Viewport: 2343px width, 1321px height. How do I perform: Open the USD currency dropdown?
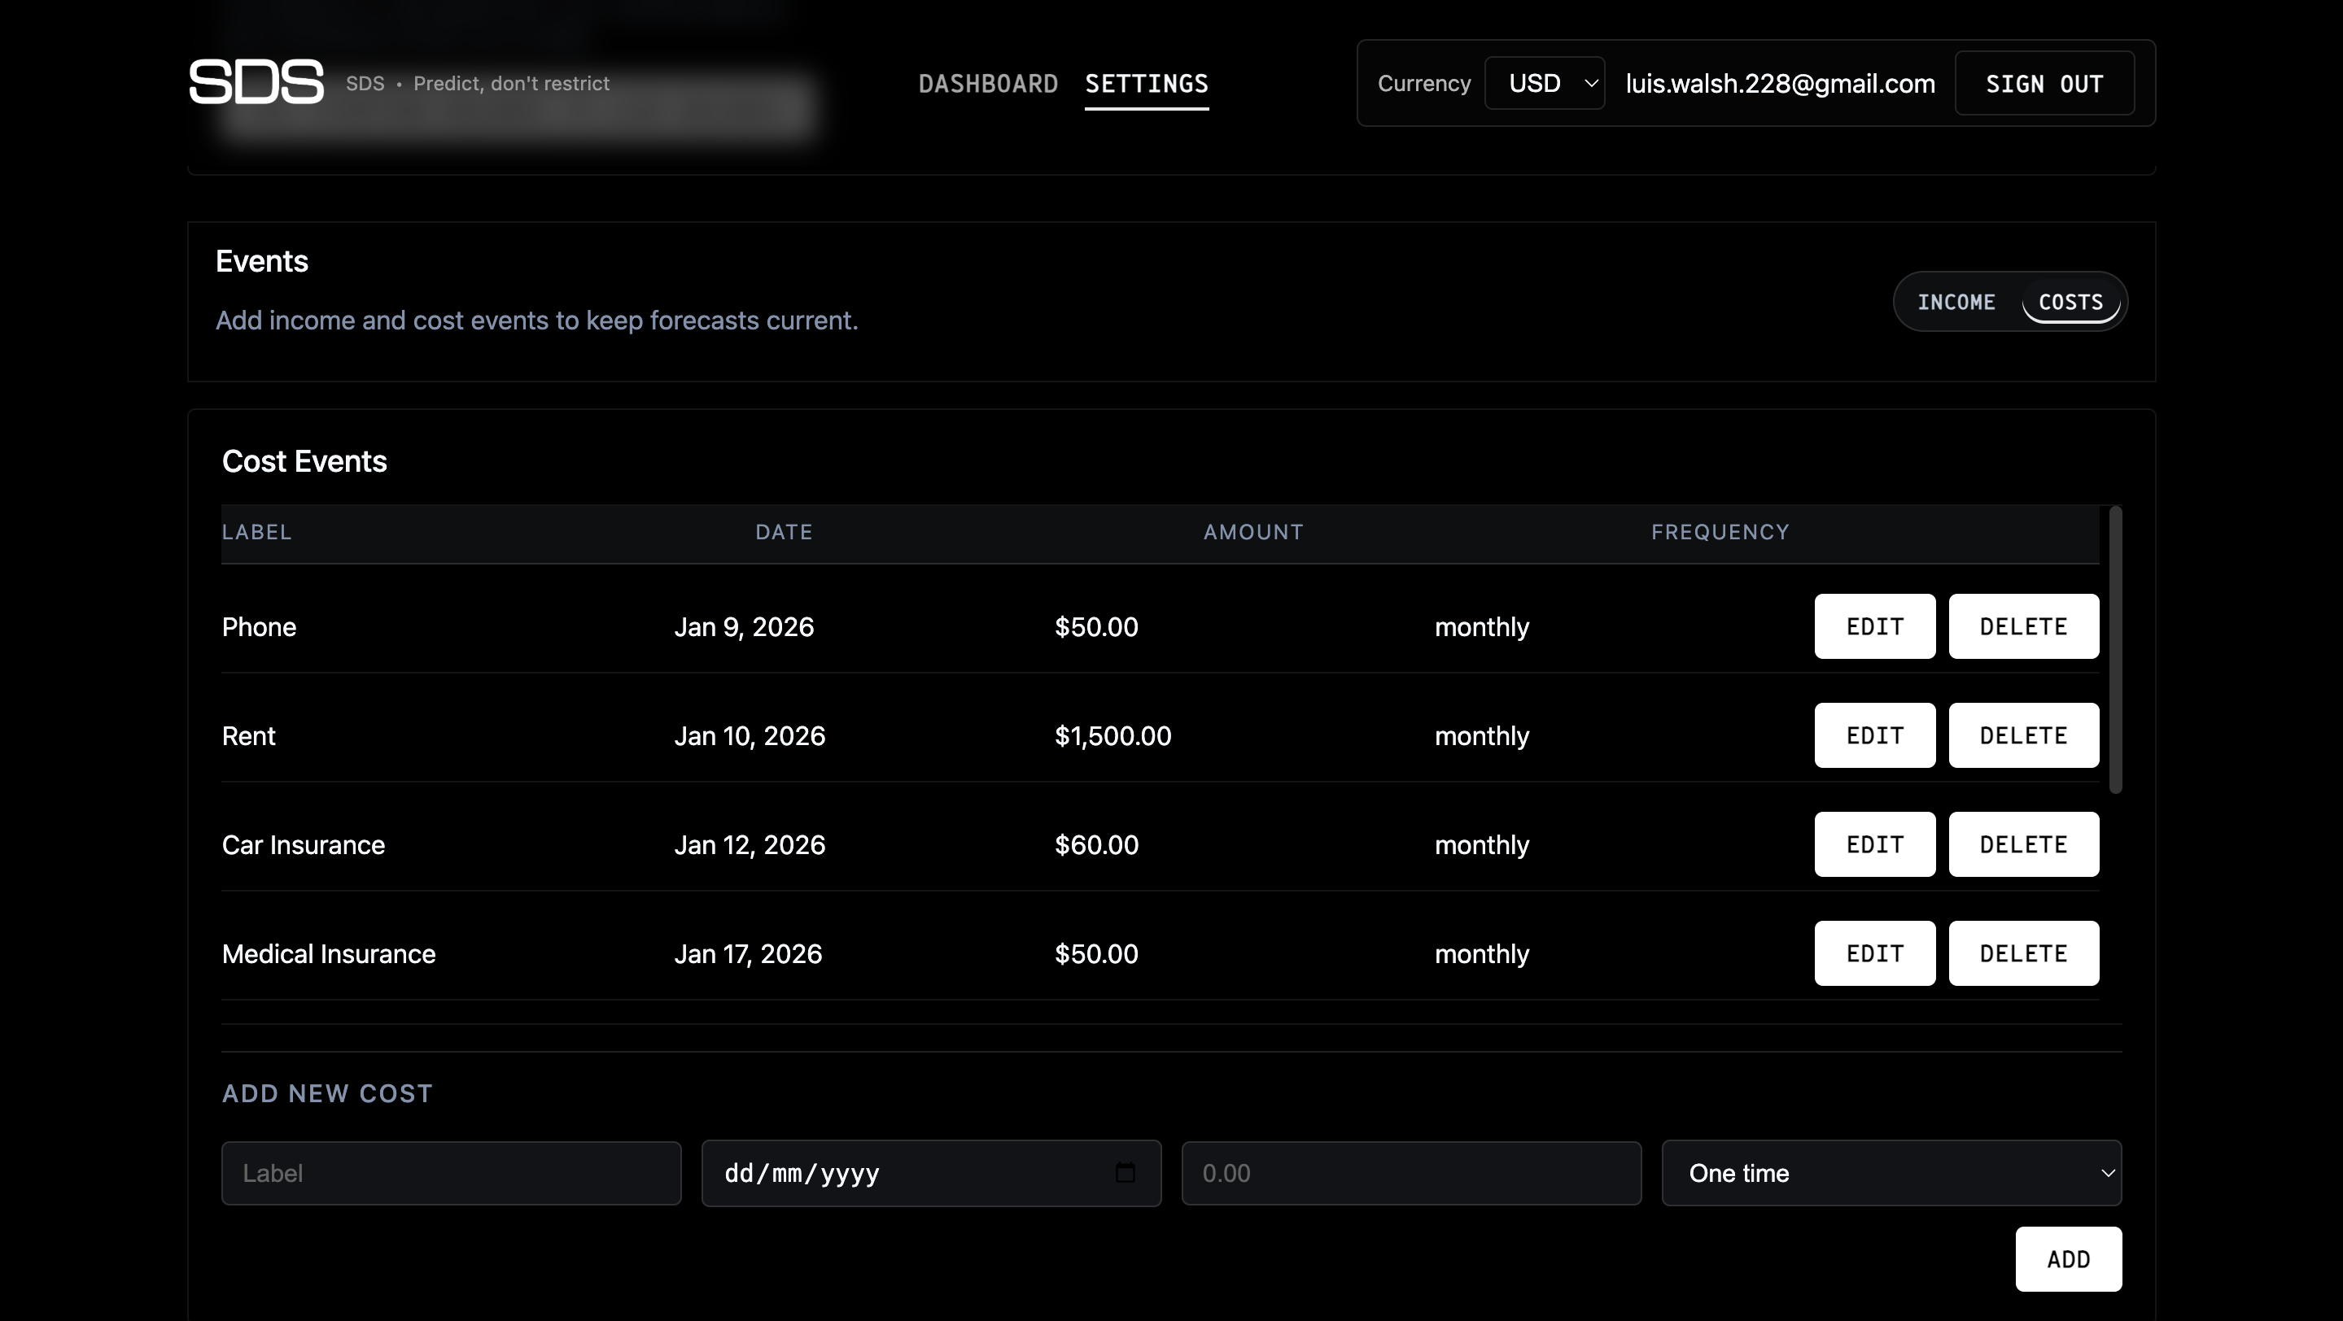point(1545,83)
